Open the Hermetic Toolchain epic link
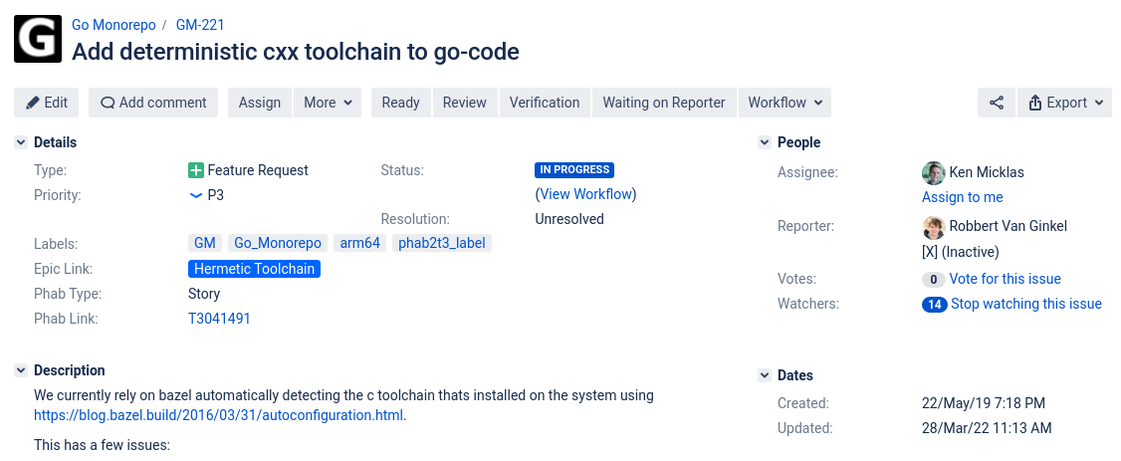The height and width of the screenshot is (461, 1121). (x=254, y=269)
